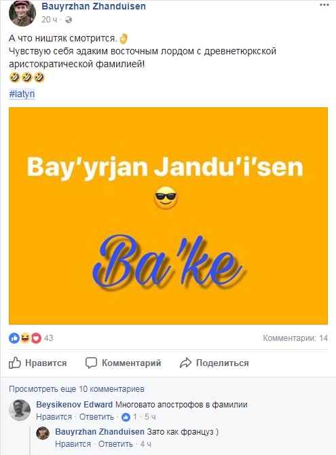Open the #latyn hashtag link
This screenshot has width=336, height=455.
[22, 94]
